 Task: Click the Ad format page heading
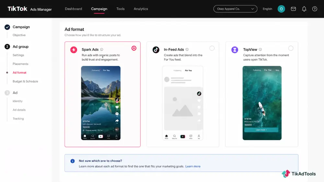(74, 29)
